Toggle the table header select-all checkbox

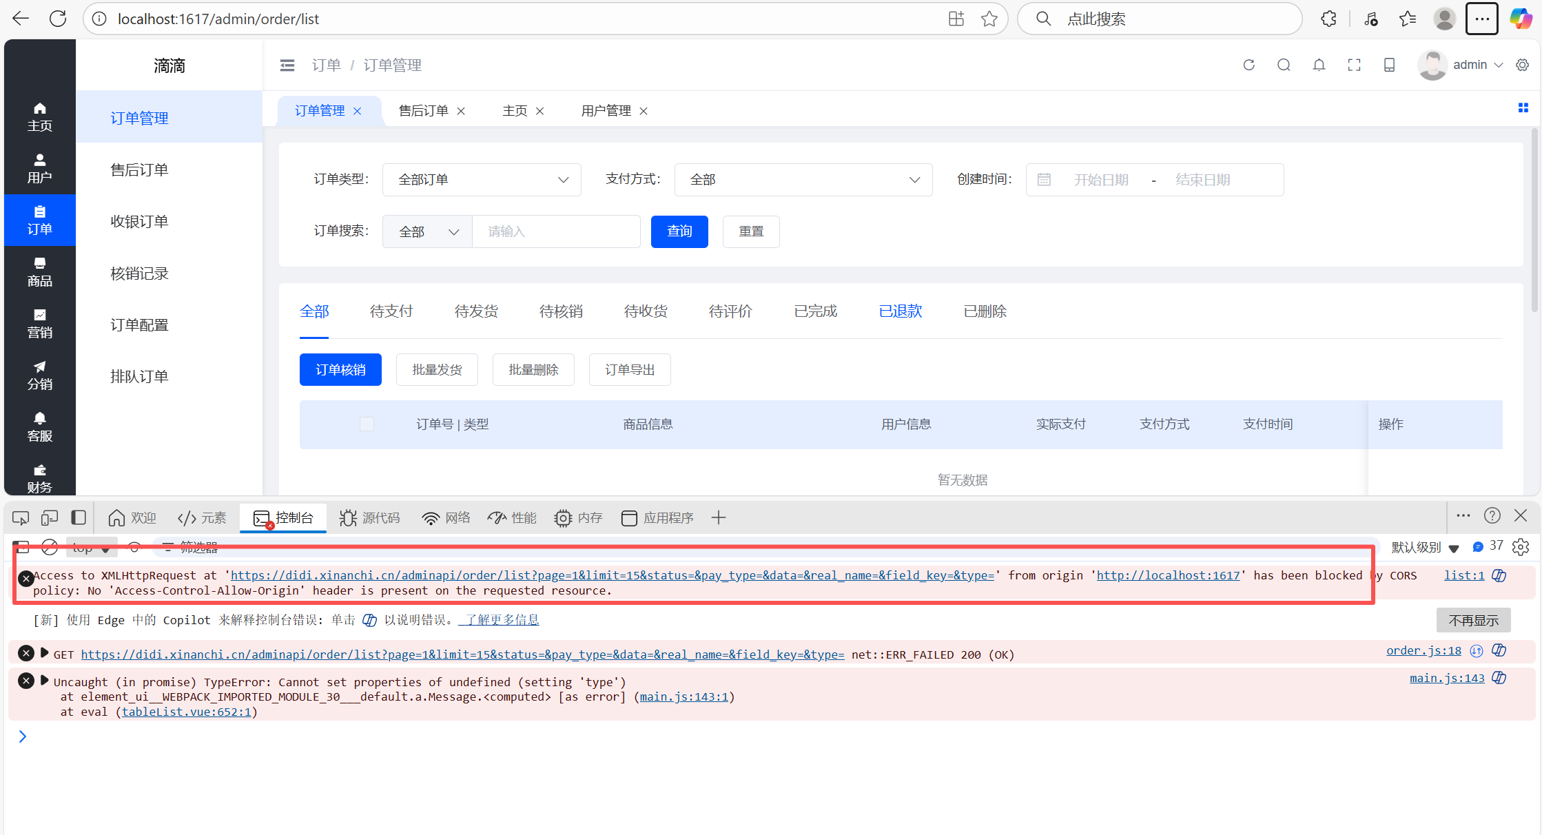[x=367, y=424]
